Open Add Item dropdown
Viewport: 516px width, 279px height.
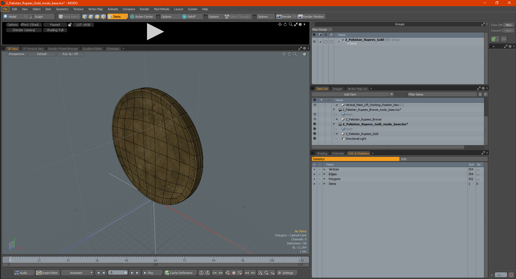(392, 94)
